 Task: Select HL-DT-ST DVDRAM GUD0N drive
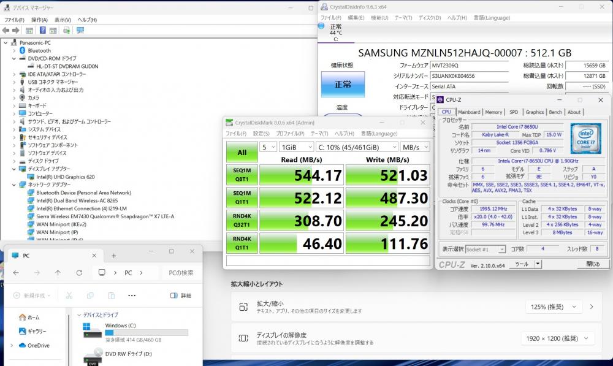point(67,66)
